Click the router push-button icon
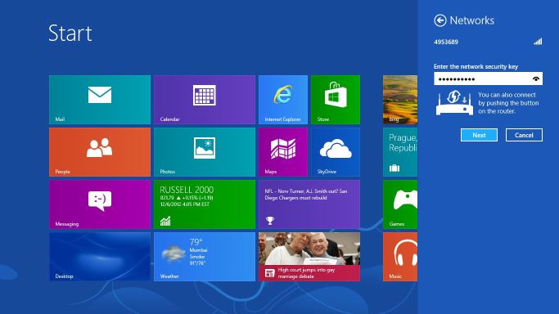Viewport: 559px width, 314px height. tap(454, 102)
